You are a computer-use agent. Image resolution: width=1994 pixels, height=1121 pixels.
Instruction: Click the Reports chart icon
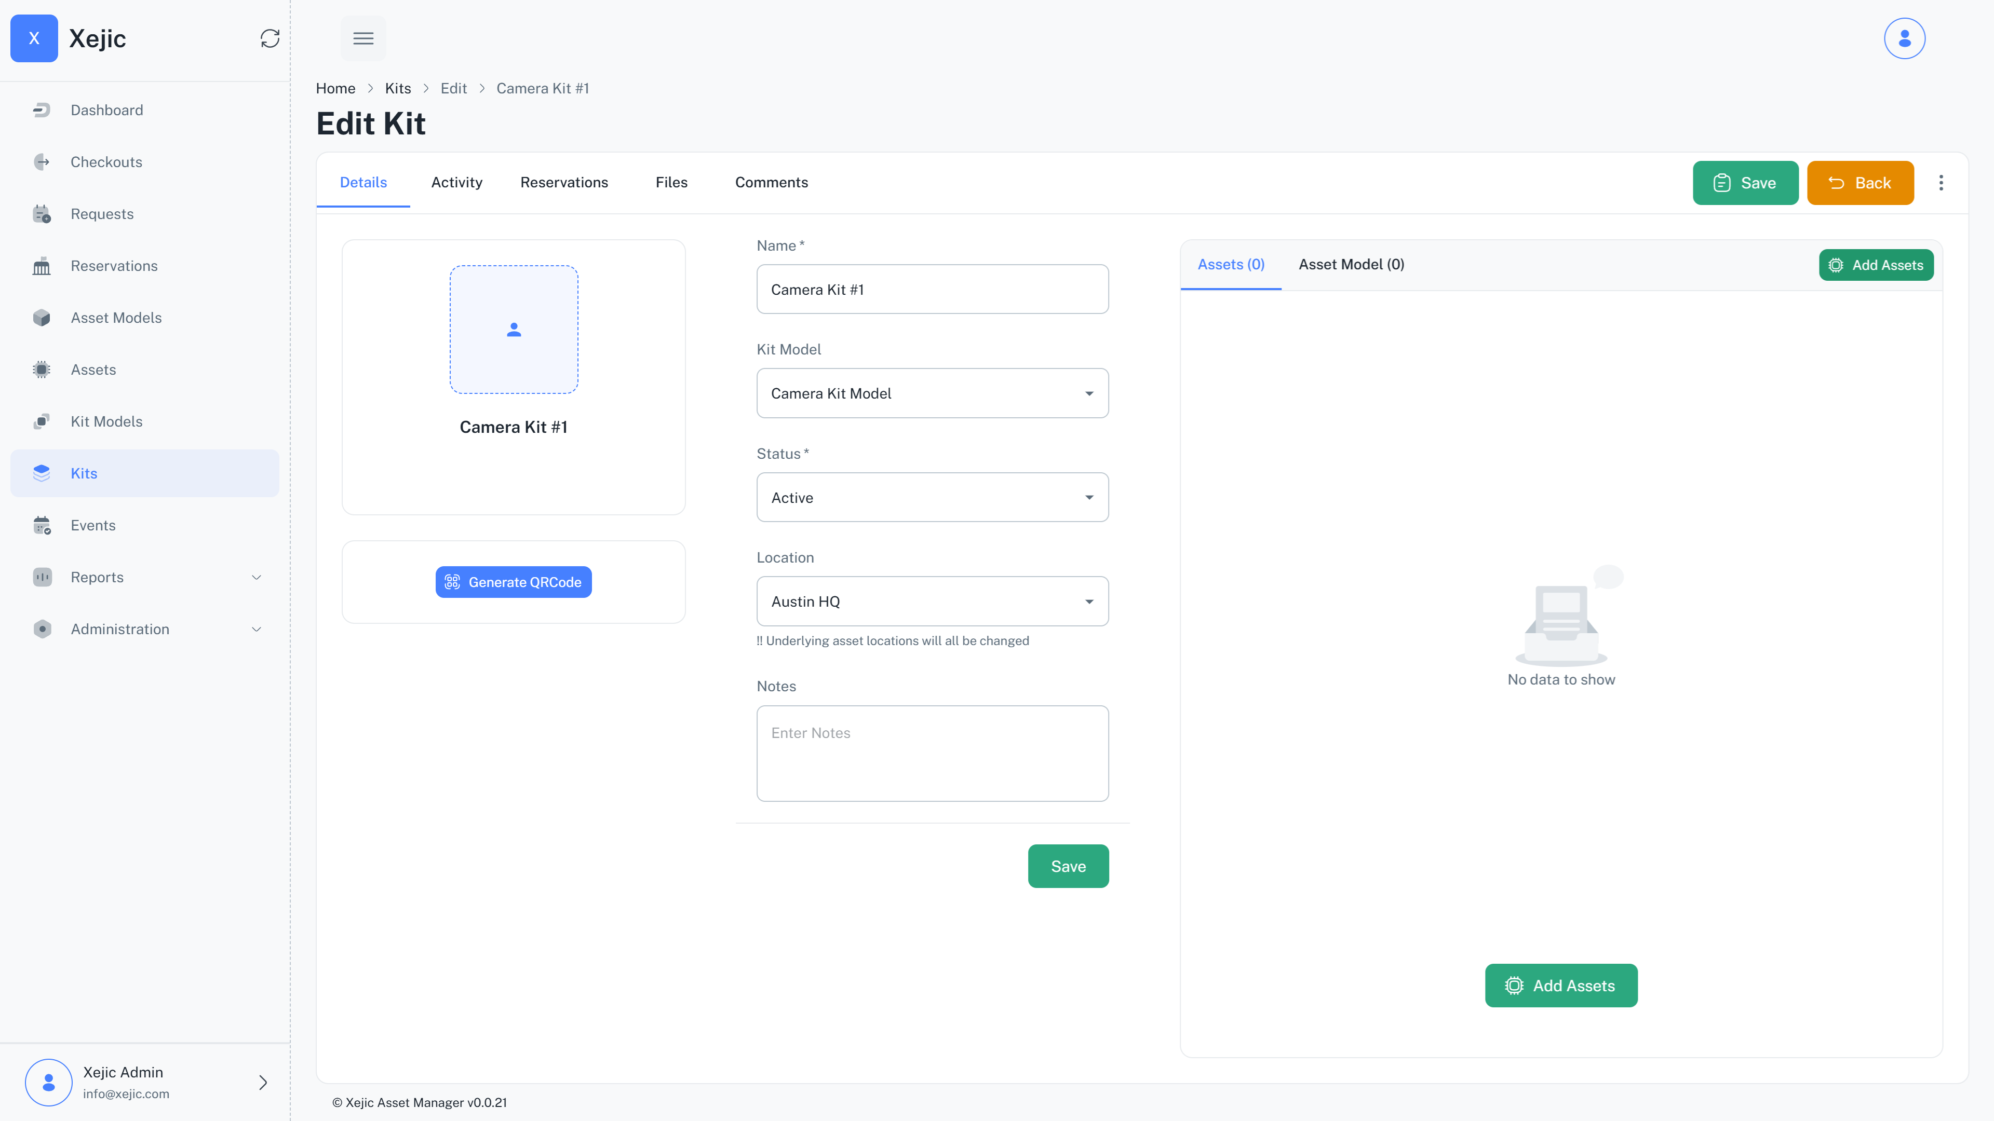(42, 577)
